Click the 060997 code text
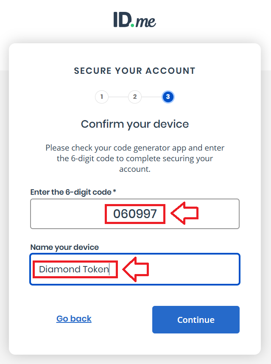Image resolution: width=271 pixels, height=364 pixels. tap(135, 214)
